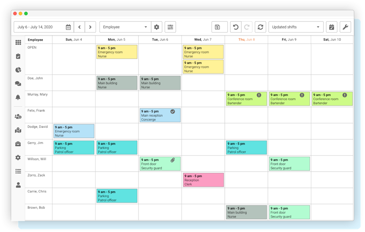
Task: Click the Dodge, David employee name
Action: pyautogui.click(x=37, y=127)
